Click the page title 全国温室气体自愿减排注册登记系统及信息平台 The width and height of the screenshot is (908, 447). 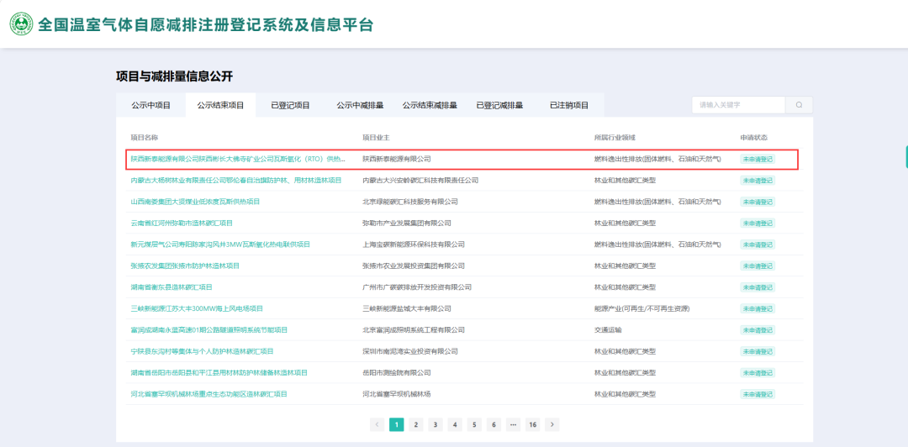[205, 25]
